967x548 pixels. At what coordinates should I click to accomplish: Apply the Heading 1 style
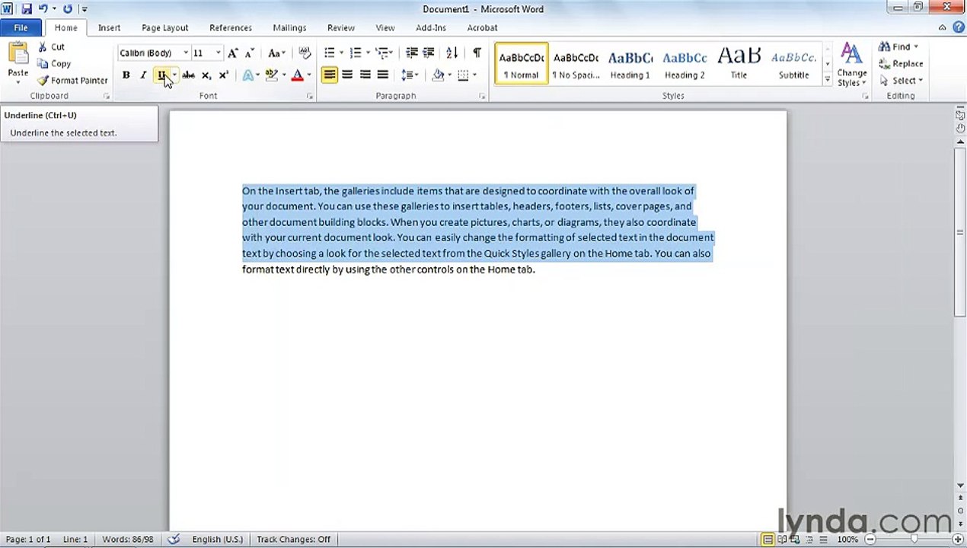630,64
